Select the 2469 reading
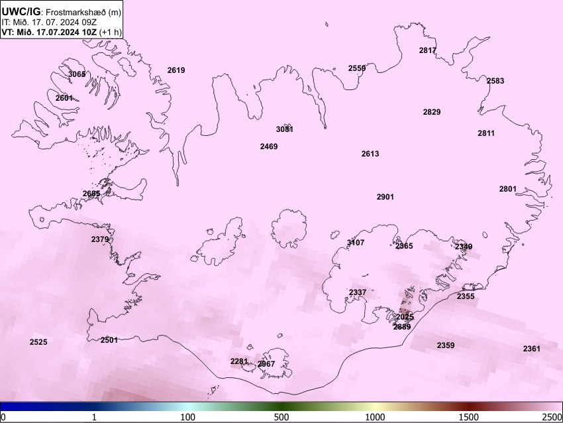 click(x=268, y=147)
